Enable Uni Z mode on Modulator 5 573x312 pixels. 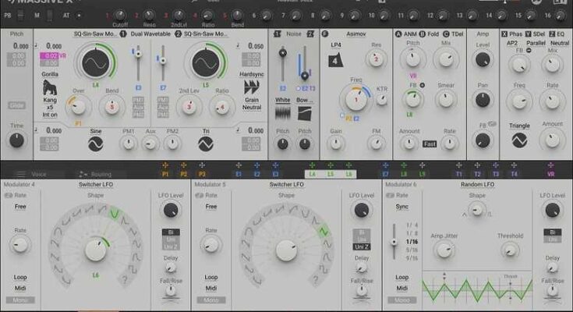point(360,246)
